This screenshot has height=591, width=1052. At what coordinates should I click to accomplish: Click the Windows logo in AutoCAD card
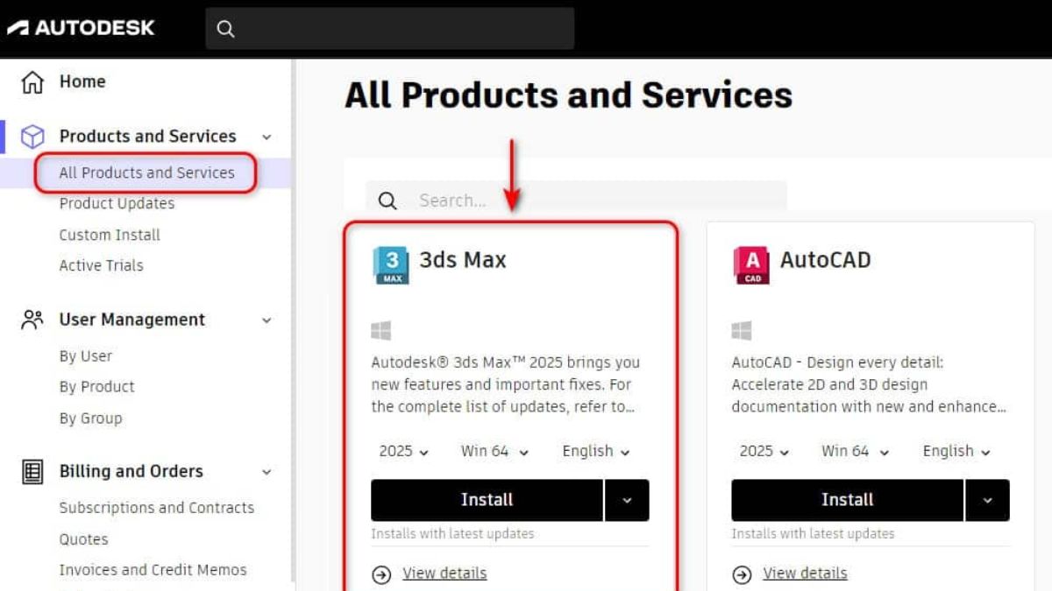click(742, 330)
